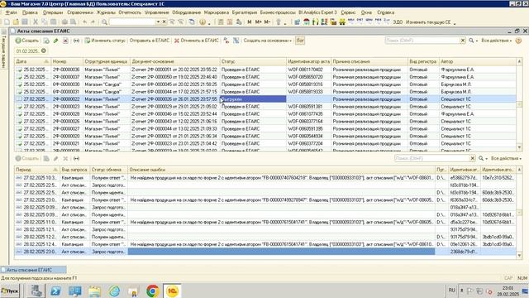Click the magnifier Find icon in main toolbar
Image resolution: width=529 pixels, height=298 pixels.
(x=105, y=22)
